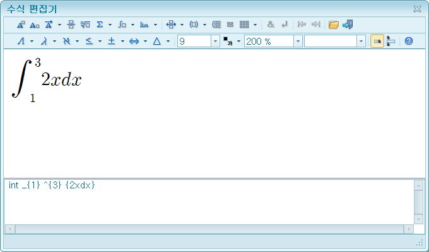Viewport: 429px width, 252px height.
Task: Click the triangle misc symbols icon
Action: tap(156, 42)
